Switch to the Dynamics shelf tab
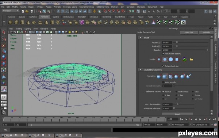This screenshot has width=219, height=138. pos(94,17)
